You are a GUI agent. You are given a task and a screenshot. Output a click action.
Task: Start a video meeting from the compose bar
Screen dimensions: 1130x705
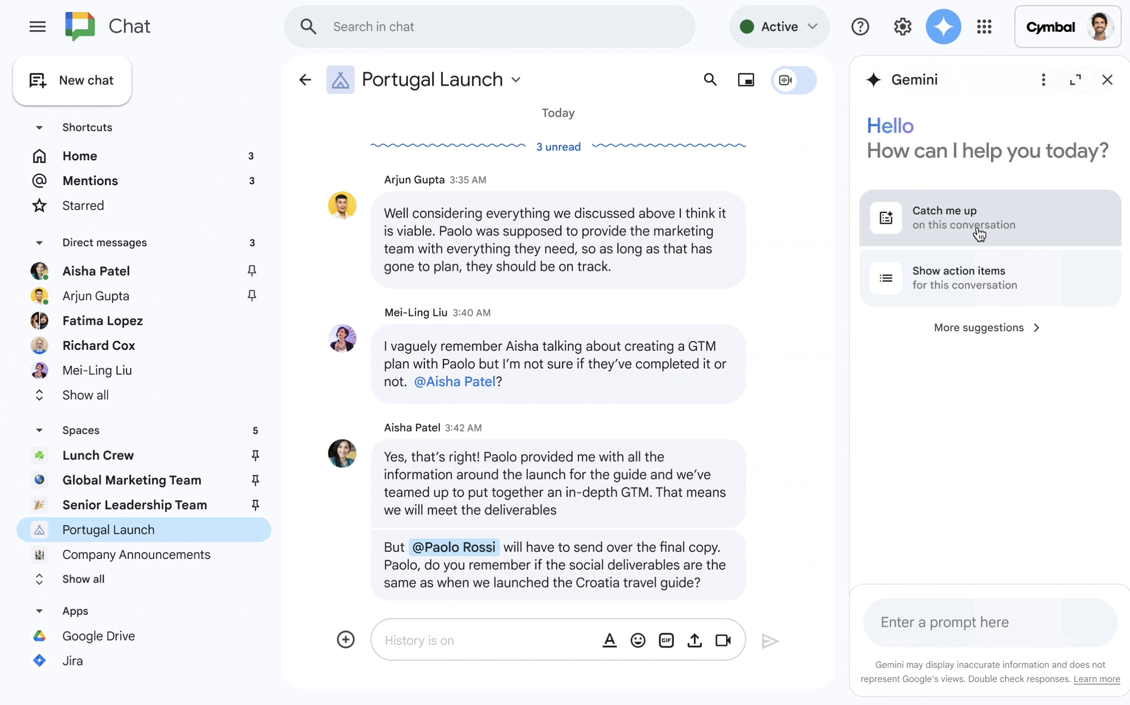723,640
